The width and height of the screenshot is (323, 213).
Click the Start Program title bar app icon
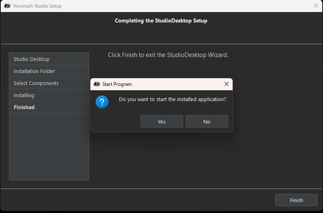tap(97, 84)
